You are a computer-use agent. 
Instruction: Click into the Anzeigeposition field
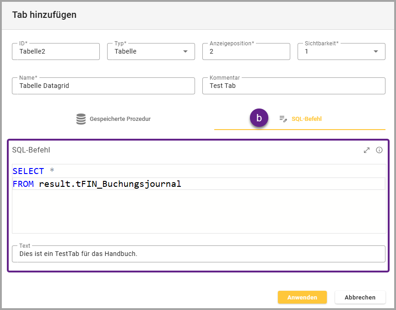coord(246,52)
